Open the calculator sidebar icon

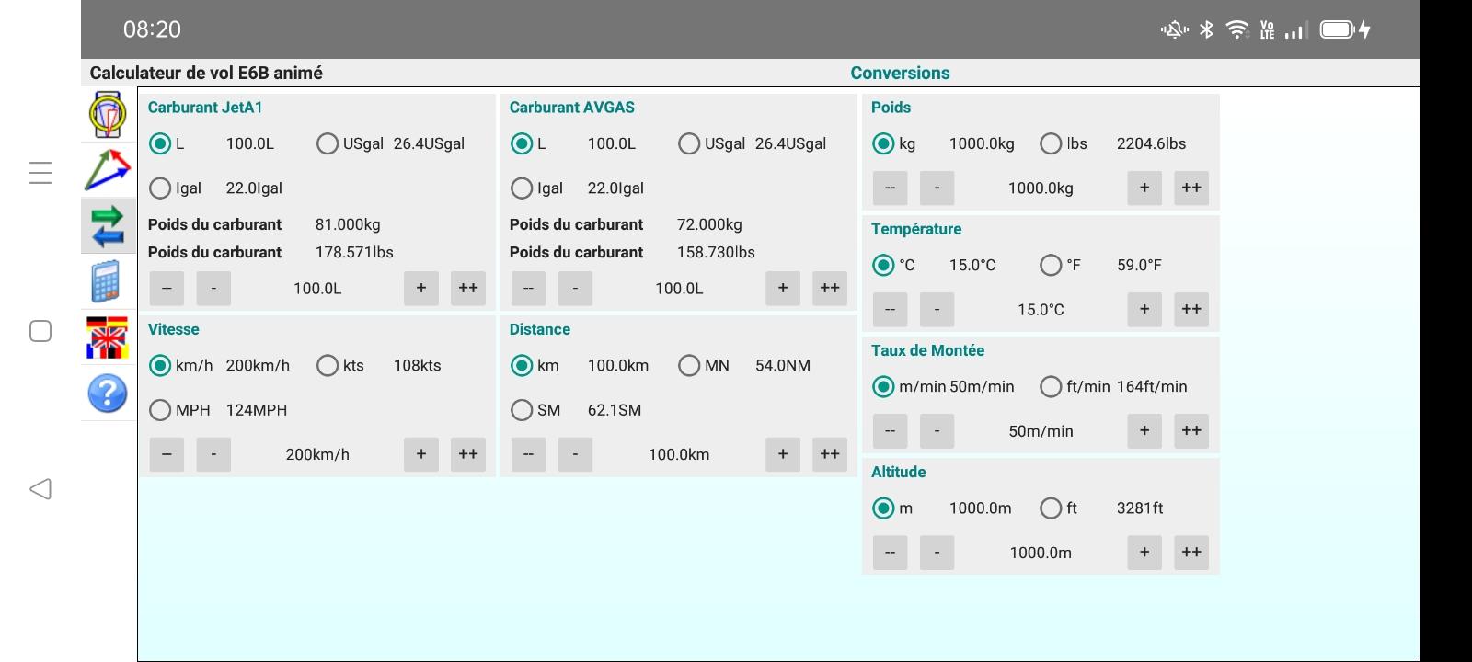[x=106, y=282]
